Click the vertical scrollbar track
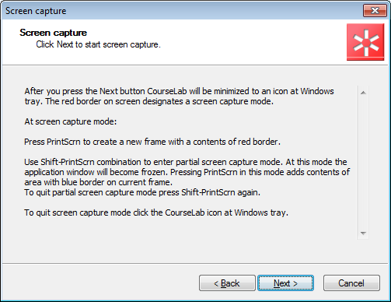The image size is (391, 302). coord(363,163)
